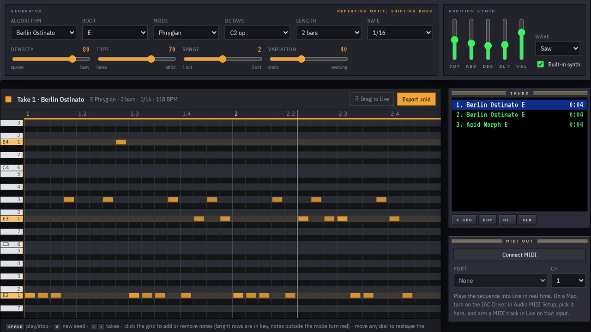Click the Range slider handle
591x332 pixels.
pos(223,59)
